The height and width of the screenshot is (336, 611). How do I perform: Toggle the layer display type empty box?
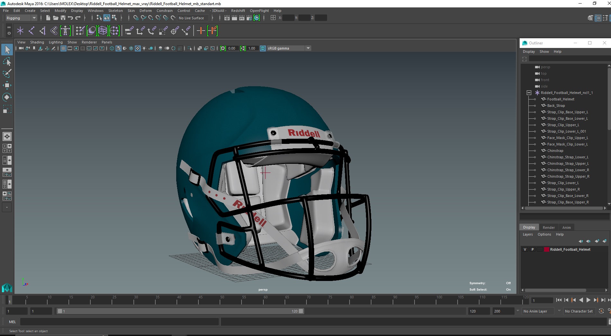(x=540, y=249)
